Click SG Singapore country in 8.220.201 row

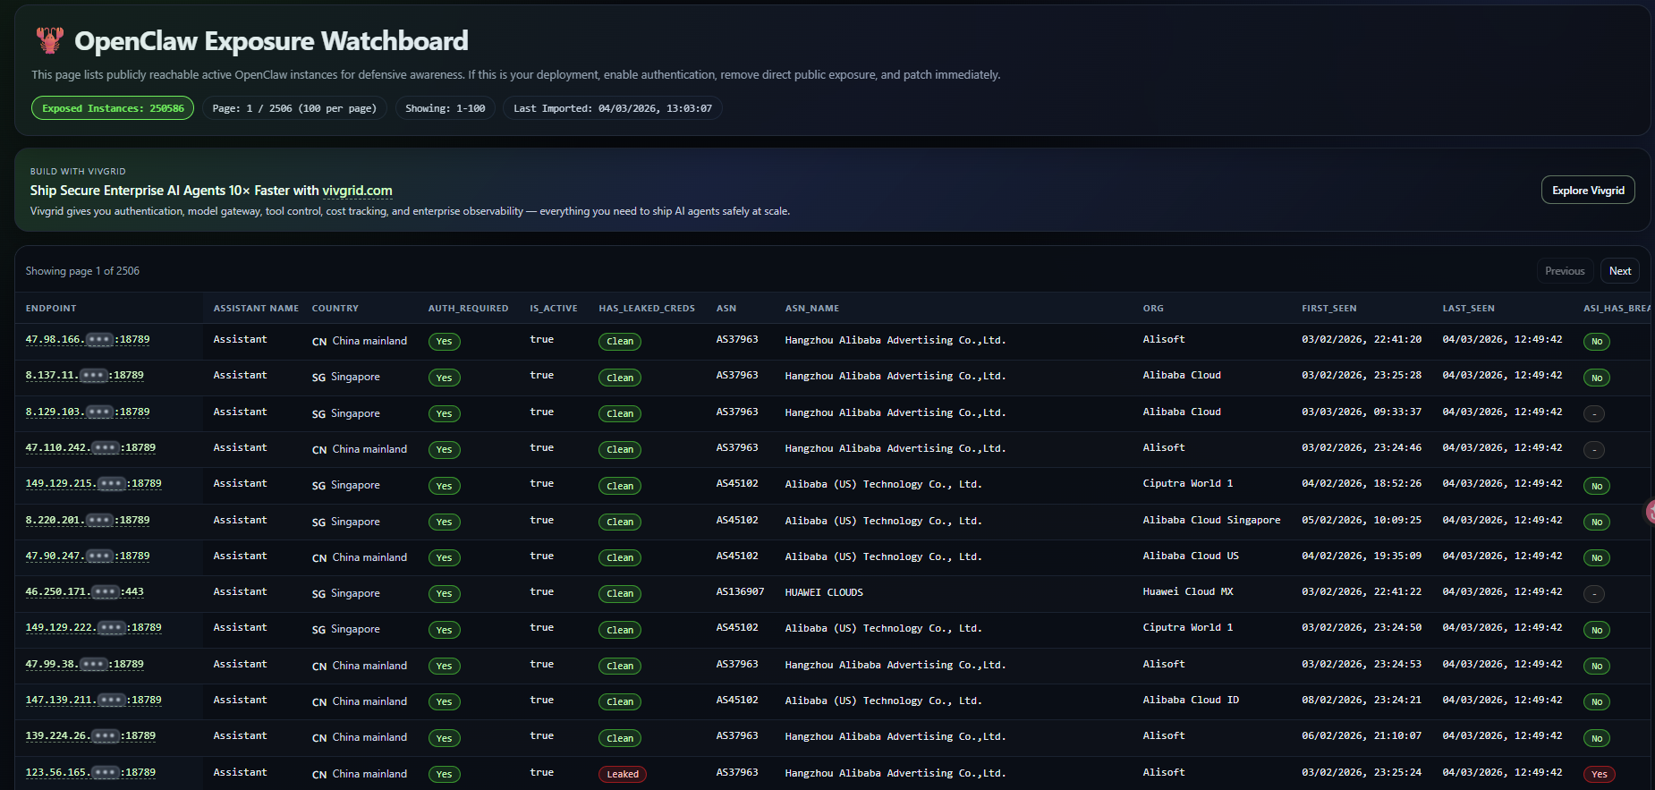coord(345,522)
